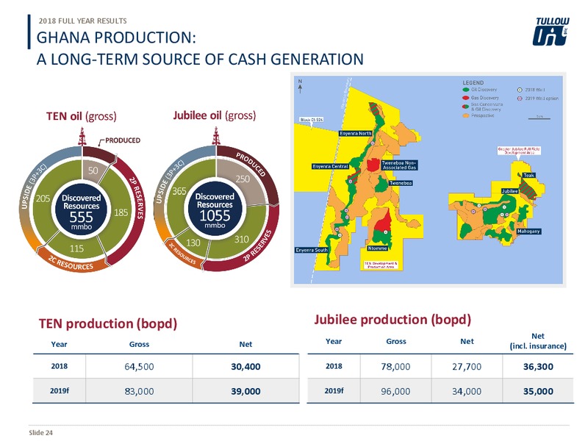This screenshot has height=441, width=588.
Task: Click the 'PRODUCED' ring label on Jubilee chart
Action: pyautogui.click(x=251, y=164)
